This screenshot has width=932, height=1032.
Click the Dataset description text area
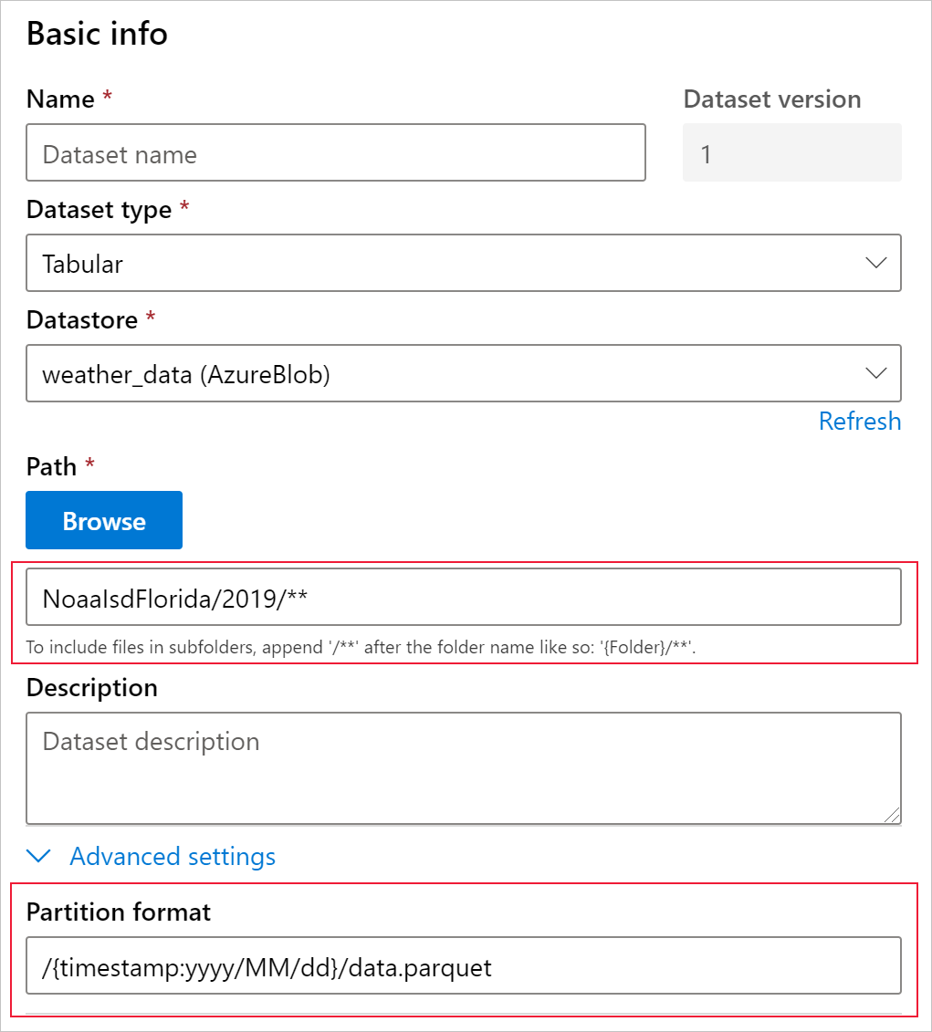[464, 766]
